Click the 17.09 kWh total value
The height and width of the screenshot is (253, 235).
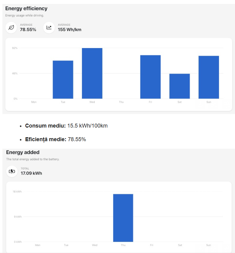(31, 173)
